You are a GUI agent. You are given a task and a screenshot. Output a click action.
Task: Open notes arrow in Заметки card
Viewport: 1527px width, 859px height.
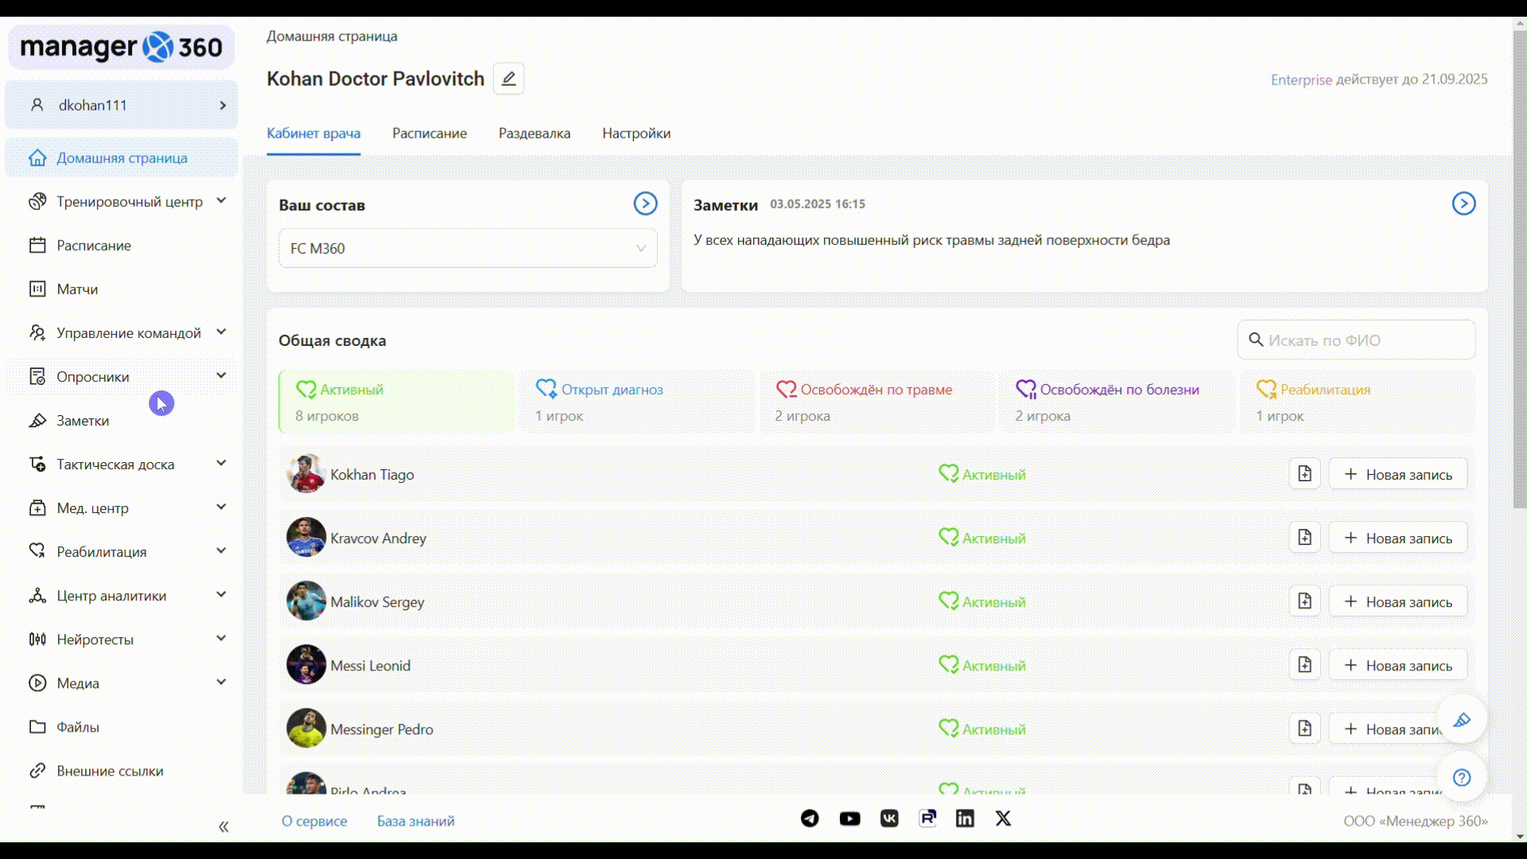coord(1463,204)
